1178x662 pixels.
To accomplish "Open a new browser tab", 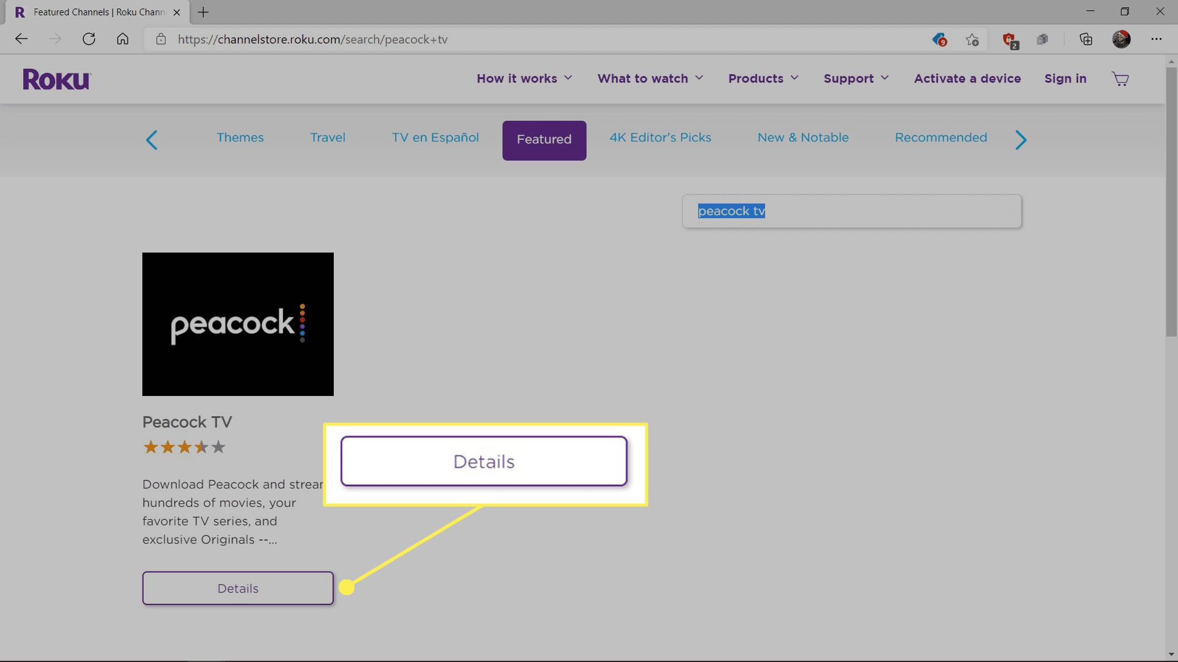I will [203, 12].
